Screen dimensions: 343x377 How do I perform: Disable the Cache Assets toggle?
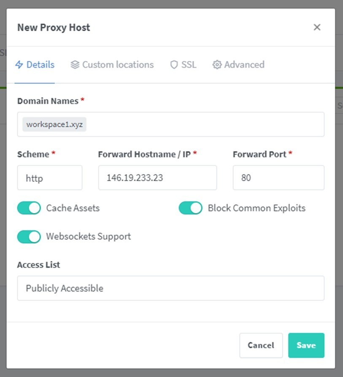(x=29, y=208)
